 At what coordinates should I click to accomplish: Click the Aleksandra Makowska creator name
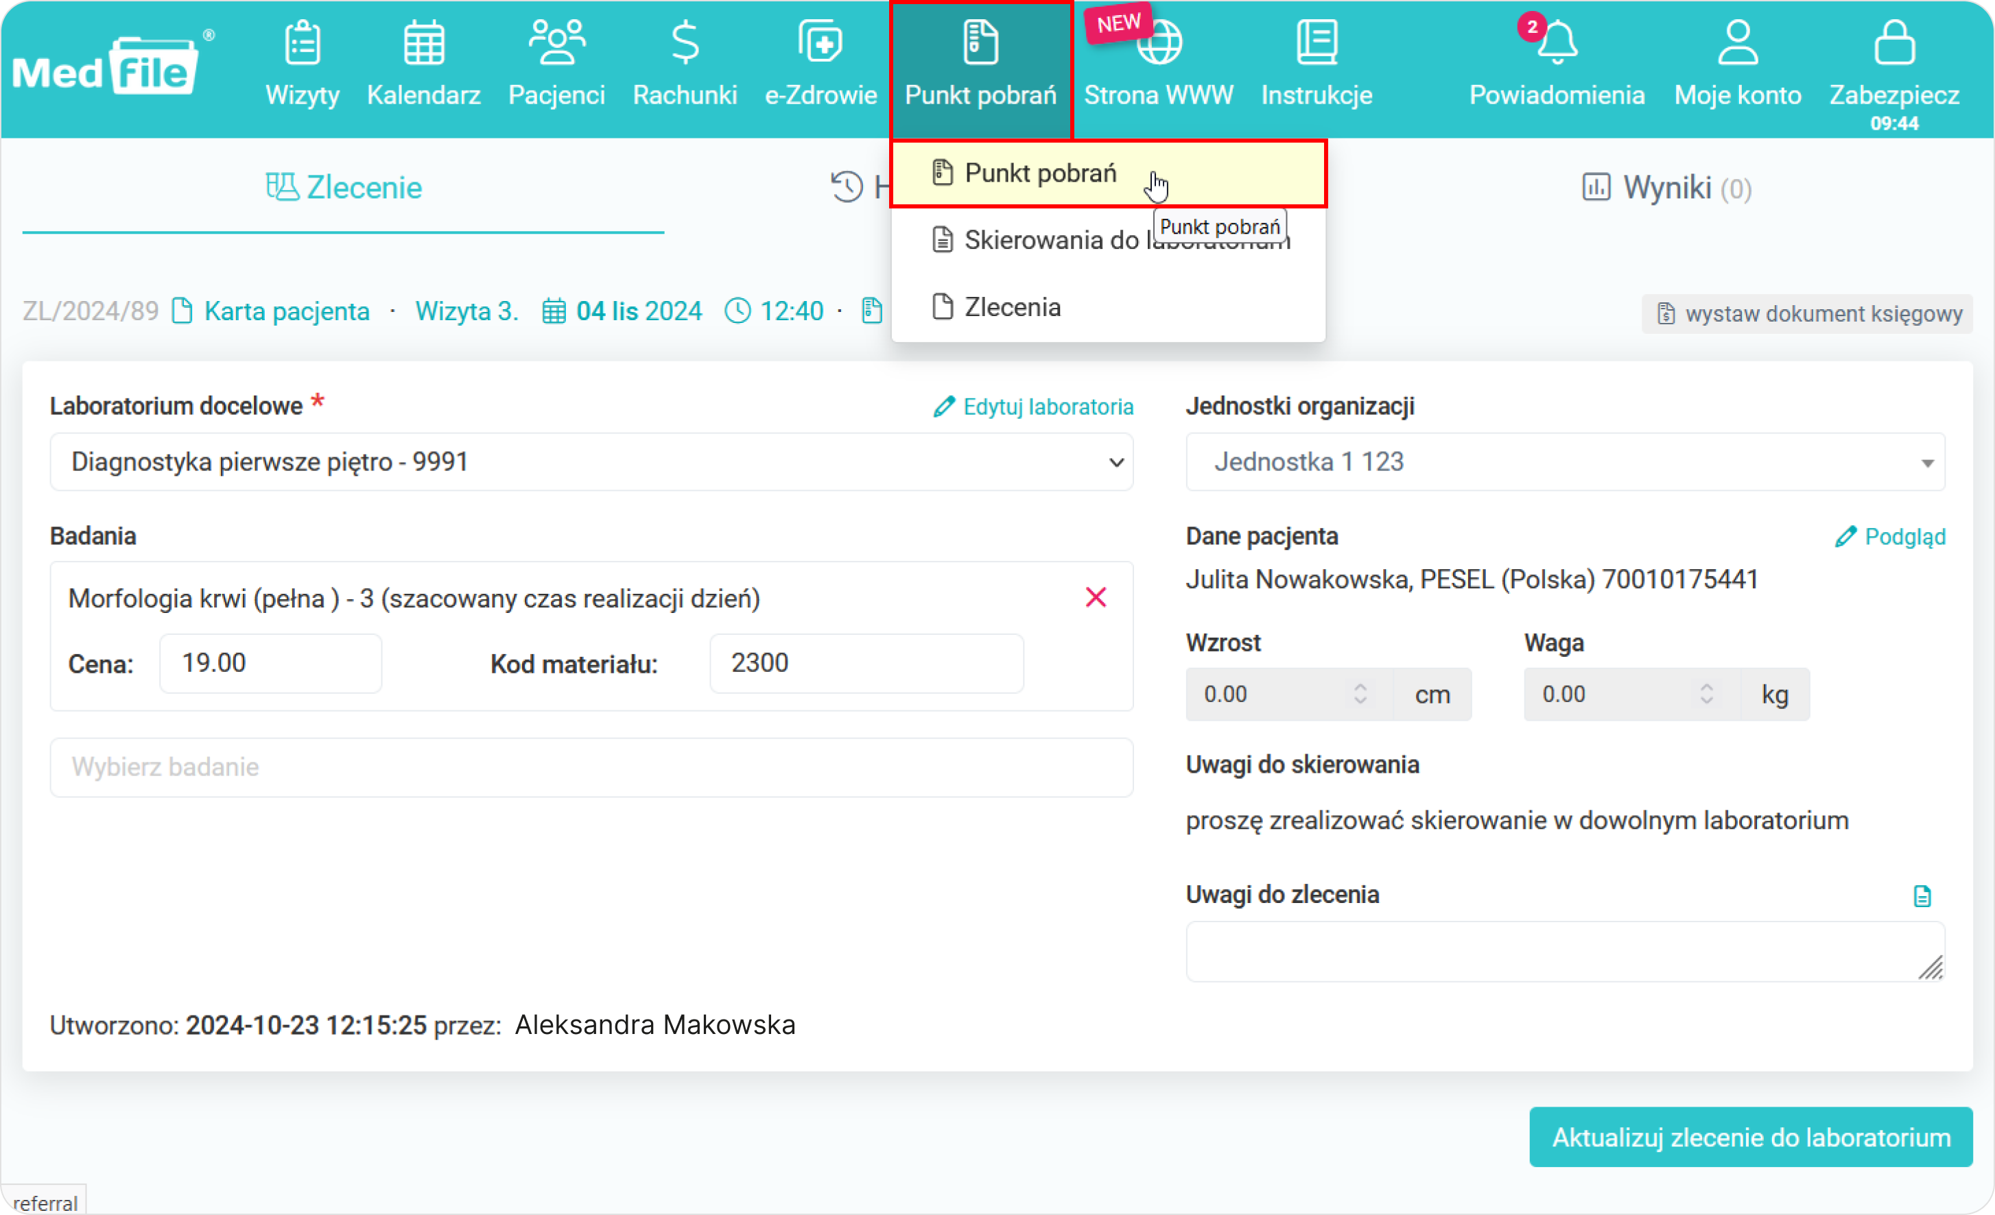[x=655, y=1026]
